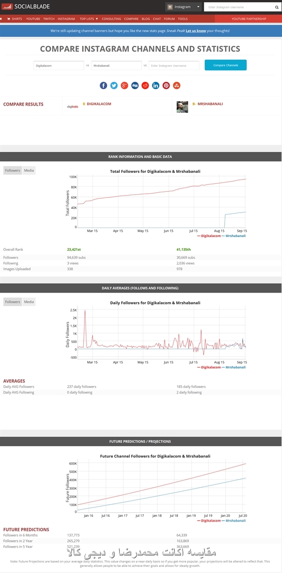Click the '237 daily followers' value

[x=82, y=387]
